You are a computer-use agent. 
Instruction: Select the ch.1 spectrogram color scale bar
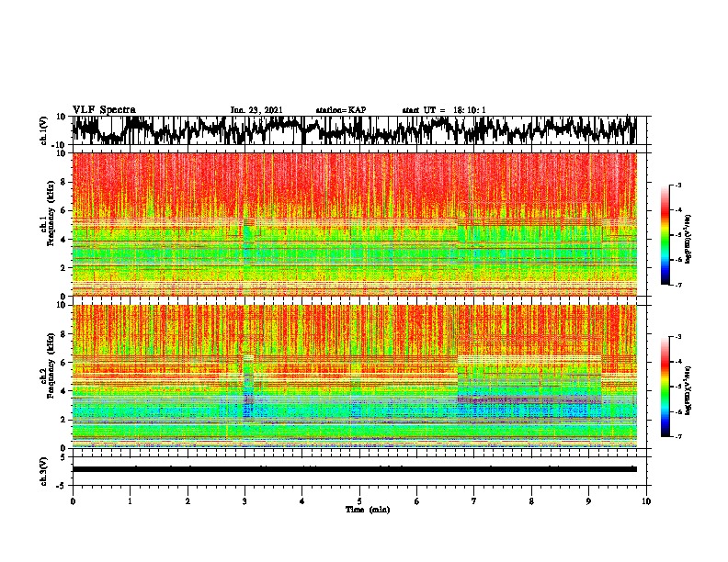tap(665, 235)
